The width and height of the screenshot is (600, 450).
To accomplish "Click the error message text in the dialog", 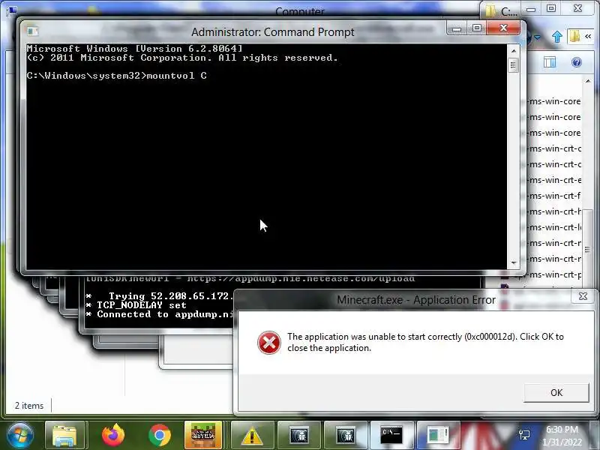I will point(425,342).
